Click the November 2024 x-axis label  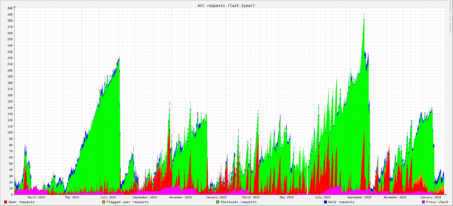click(x=180, y=197)
